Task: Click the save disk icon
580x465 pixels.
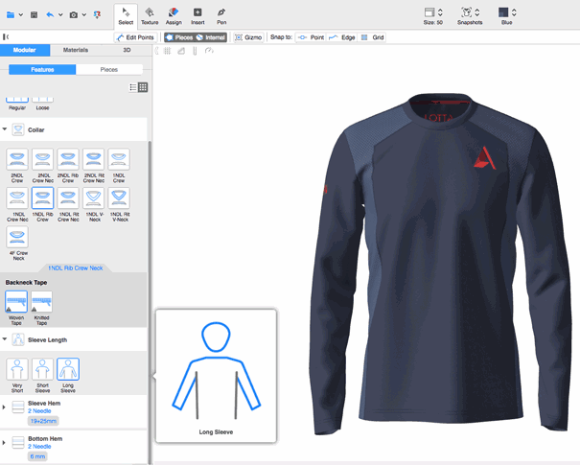Action: click(34, 14)
